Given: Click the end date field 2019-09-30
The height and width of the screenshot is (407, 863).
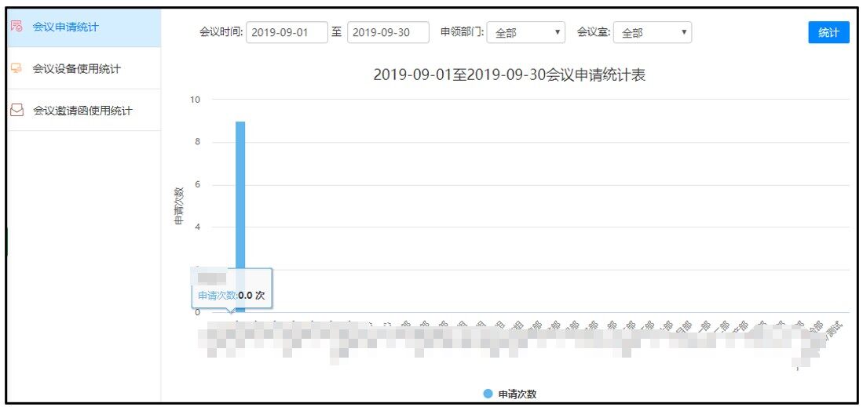Looking at the screenshot, I should tap(388, 33).
